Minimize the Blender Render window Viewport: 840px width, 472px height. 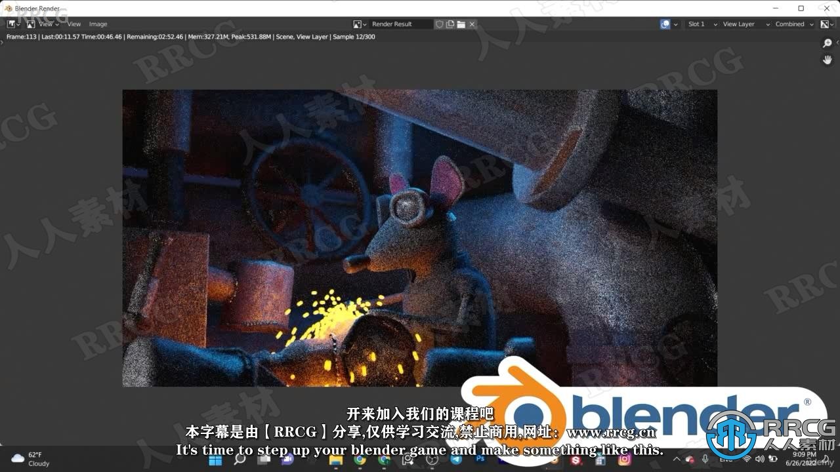(776, 9)
